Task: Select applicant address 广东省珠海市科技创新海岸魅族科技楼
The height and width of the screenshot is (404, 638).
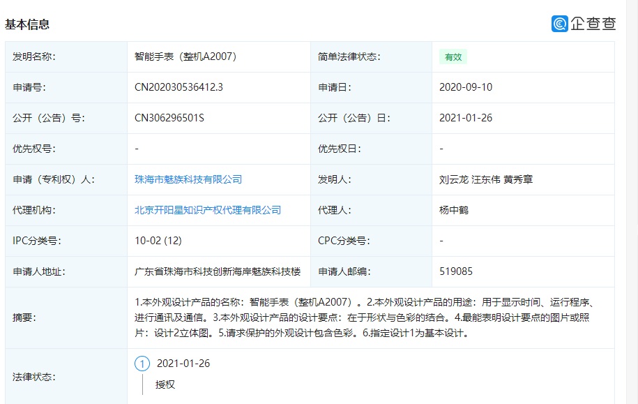Action: pyautogui.click(x=218, y=271)
